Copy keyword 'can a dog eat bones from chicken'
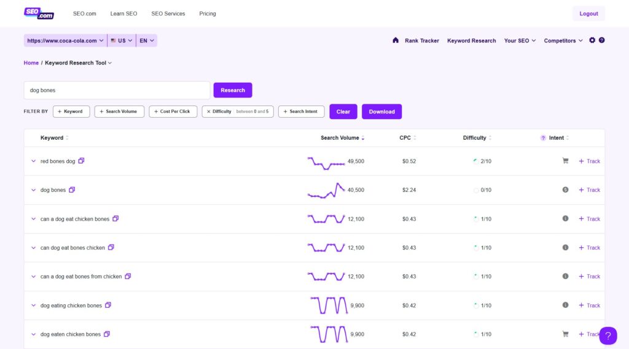The height and width of the screenshot is (349, 629). 128,276
